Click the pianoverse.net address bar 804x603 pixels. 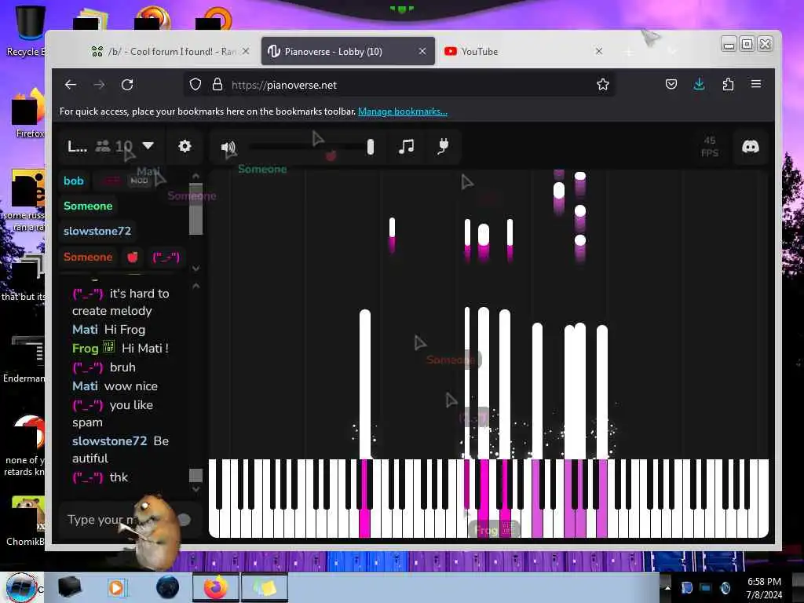pyautogui.click(x=400, y=85)
